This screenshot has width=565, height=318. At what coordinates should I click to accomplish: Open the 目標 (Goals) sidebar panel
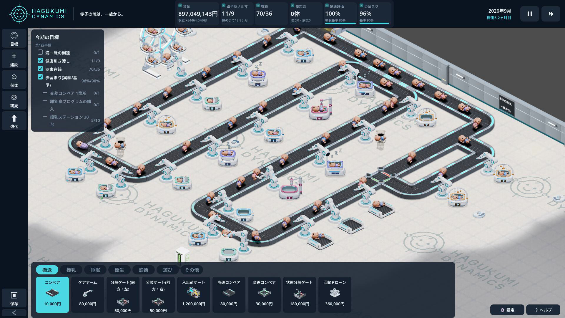14,38
